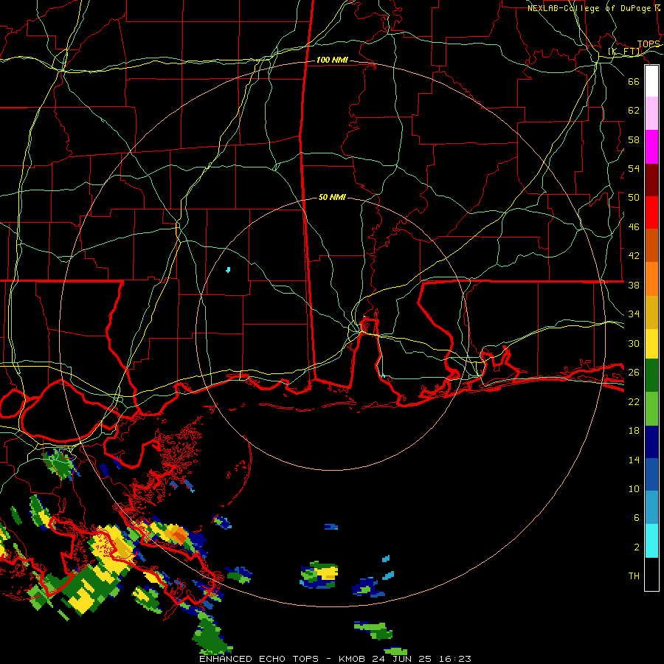Click the 'NEXLAB-College of DuPage' credit text
664x664 pixels.
tap(589, 8)
